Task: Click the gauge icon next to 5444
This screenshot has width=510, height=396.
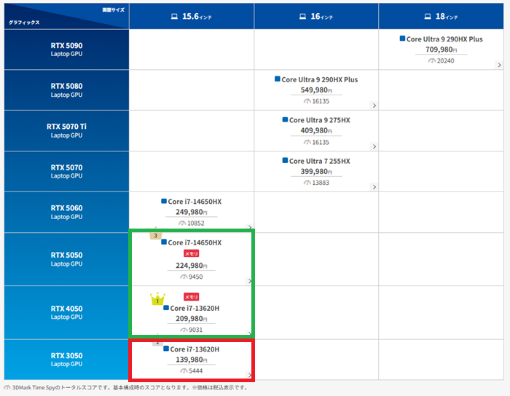Action: [184, 371]
